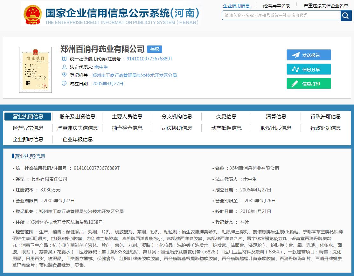Open the 经营异常名录 navigation entry

click(278, 5)
